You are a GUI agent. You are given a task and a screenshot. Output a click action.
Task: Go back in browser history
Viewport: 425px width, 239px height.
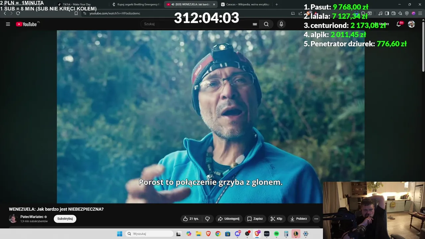pos(5,13)
